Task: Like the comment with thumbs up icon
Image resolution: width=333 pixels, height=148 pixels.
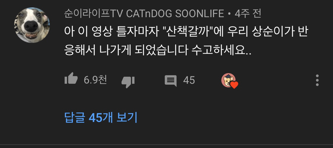Action: tap(71, 79)
